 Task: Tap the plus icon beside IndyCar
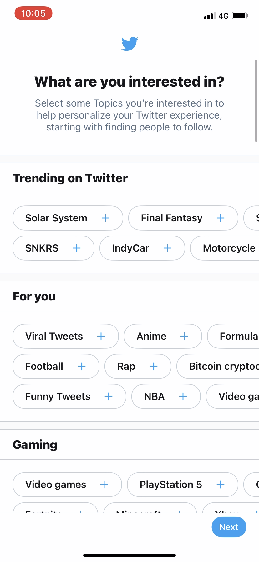[x=168, y=248]
